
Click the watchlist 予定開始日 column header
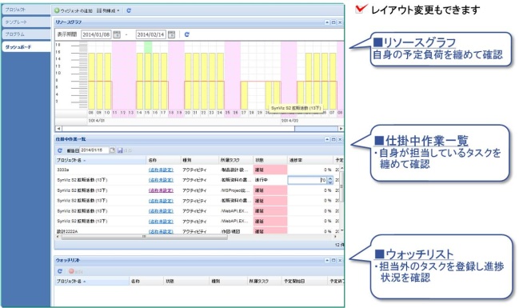pyautogui.click(x=304, y=281)
